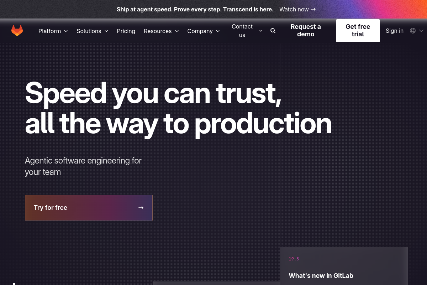The width and height of the screenshot is (427, 285).
Task: Click the 19.5 version label
Action: tap(294, 259)
